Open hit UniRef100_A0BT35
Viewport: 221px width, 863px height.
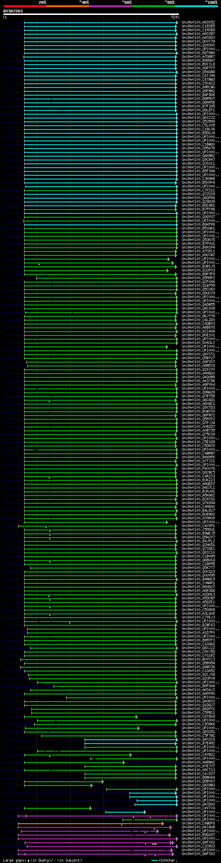tap(198, 430)
